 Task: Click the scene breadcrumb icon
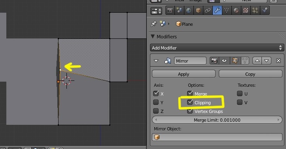click(x=163, y=24)
